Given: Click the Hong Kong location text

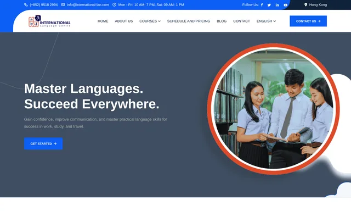Looking at the screenshot, I should coord(318,5).
